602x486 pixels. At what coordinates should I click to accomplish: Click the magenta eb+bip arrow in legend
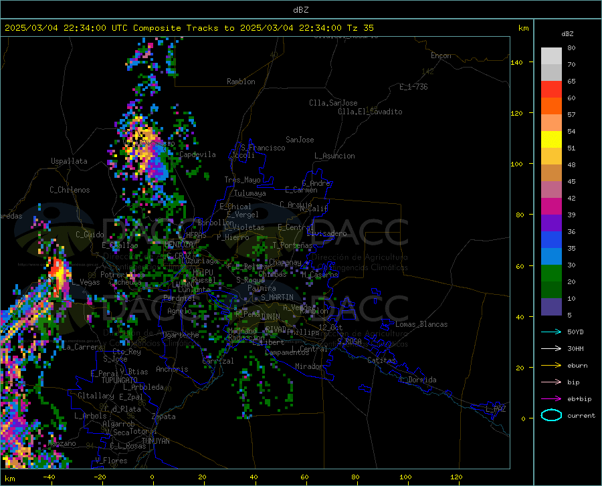tap(551, 399)
